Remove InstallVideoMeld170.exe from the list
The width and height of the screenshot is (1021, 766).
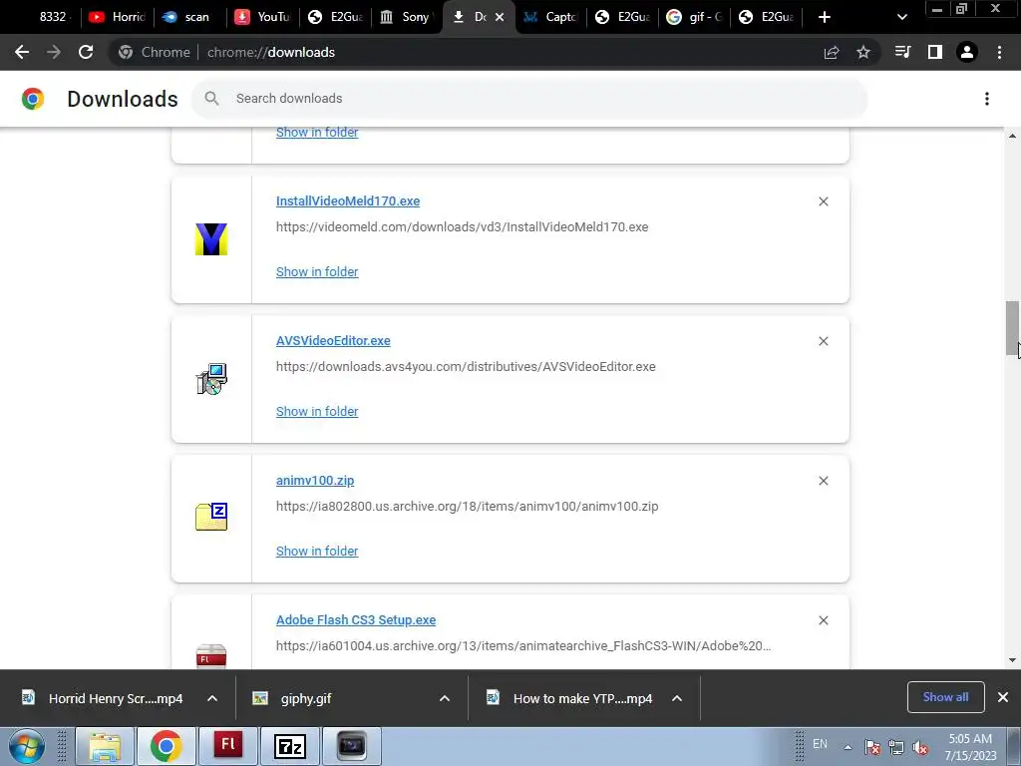click(x=824, y=201)
